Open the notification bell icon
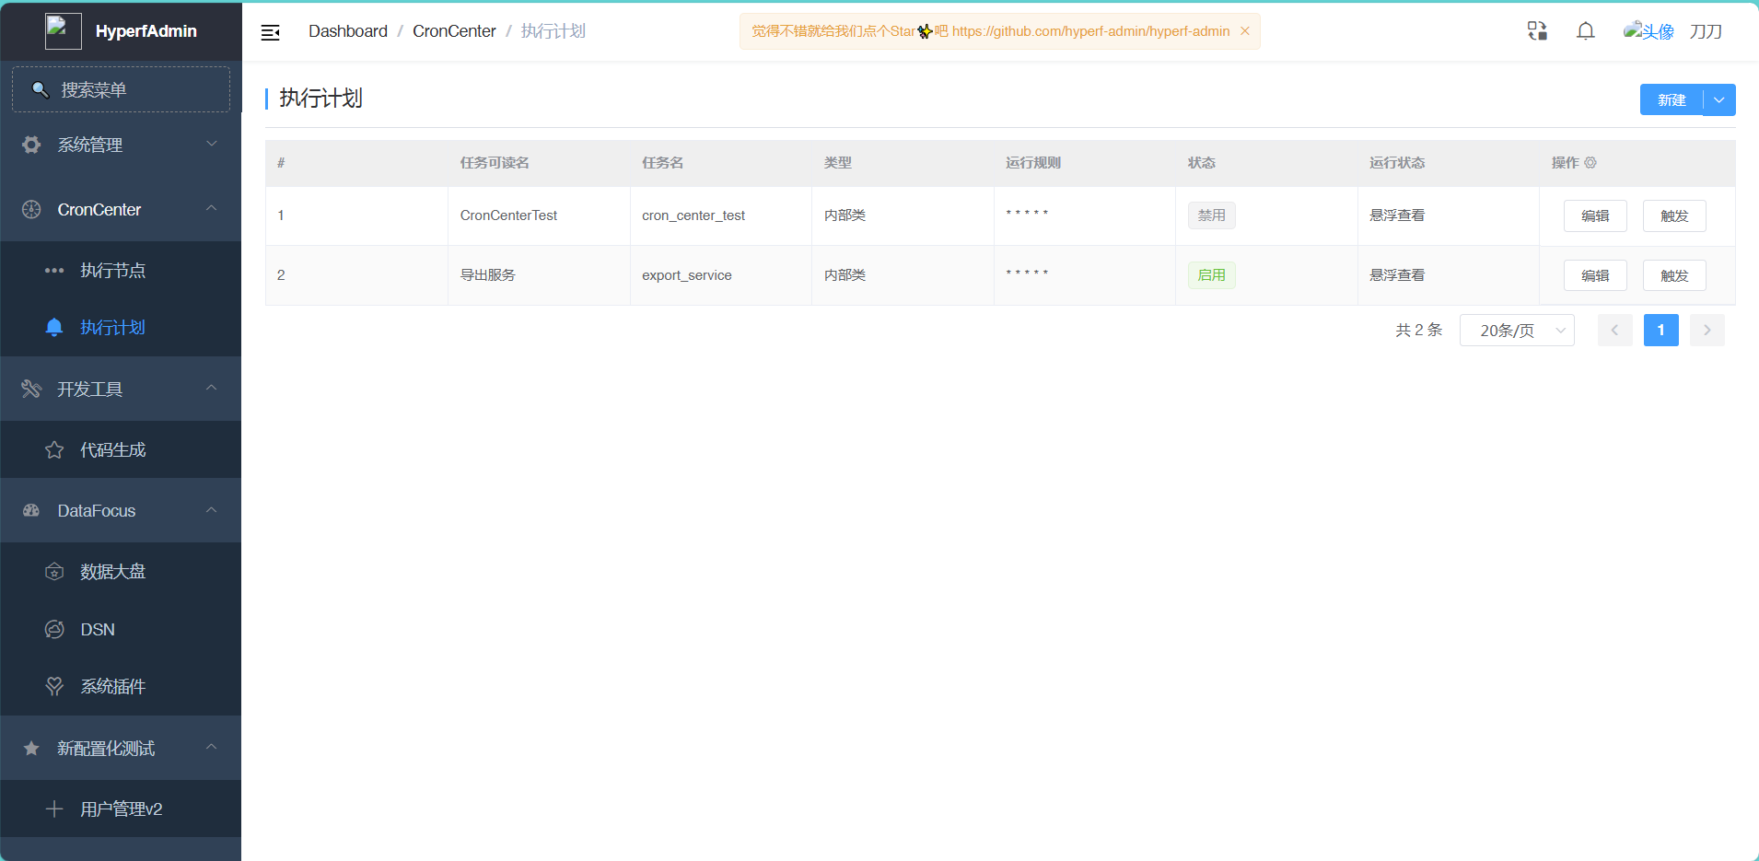The width and height of the screenshot is (1759, 861). tap(1585, 30)
